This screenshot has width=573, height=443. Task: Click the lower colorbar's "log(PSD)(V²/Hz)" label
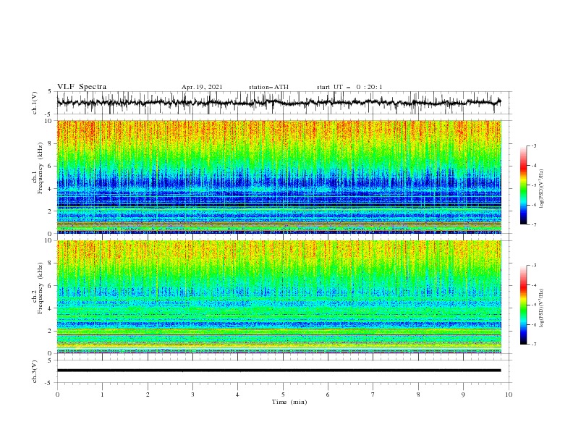click(x=542, y=308)
